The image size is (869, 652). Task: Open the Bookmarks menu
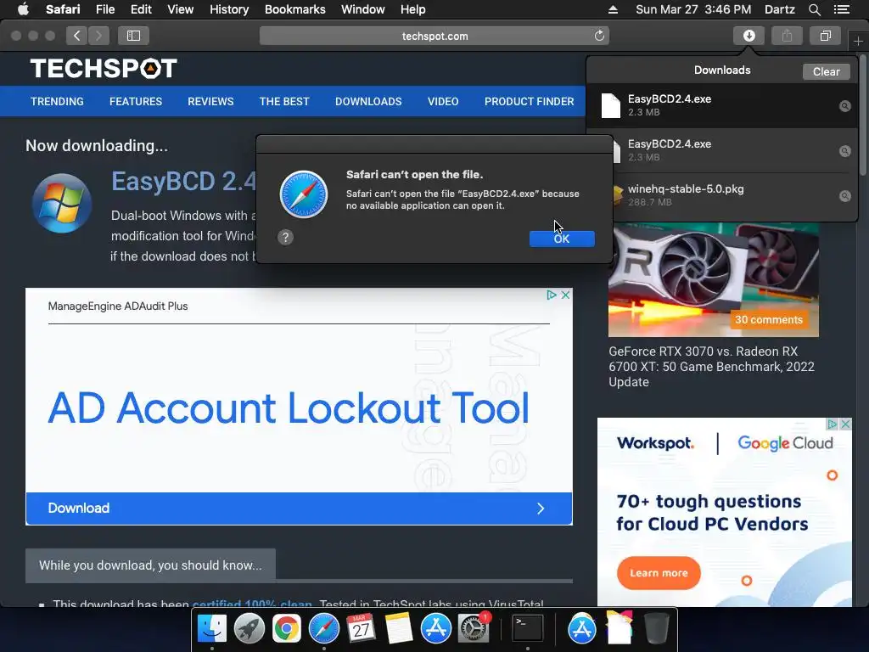[x=294, y=9]
